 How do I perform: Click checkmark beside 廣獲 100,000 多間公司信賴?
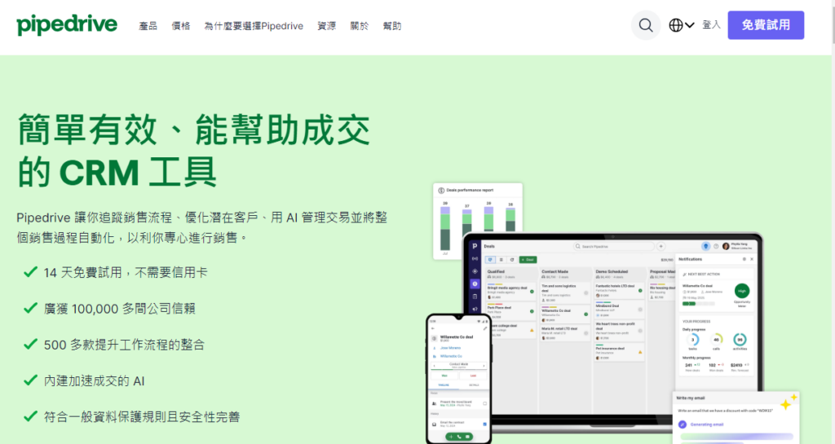[30, 308]
